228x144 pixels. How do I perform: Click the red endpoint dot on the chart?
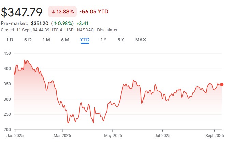[x=222, y=84]
